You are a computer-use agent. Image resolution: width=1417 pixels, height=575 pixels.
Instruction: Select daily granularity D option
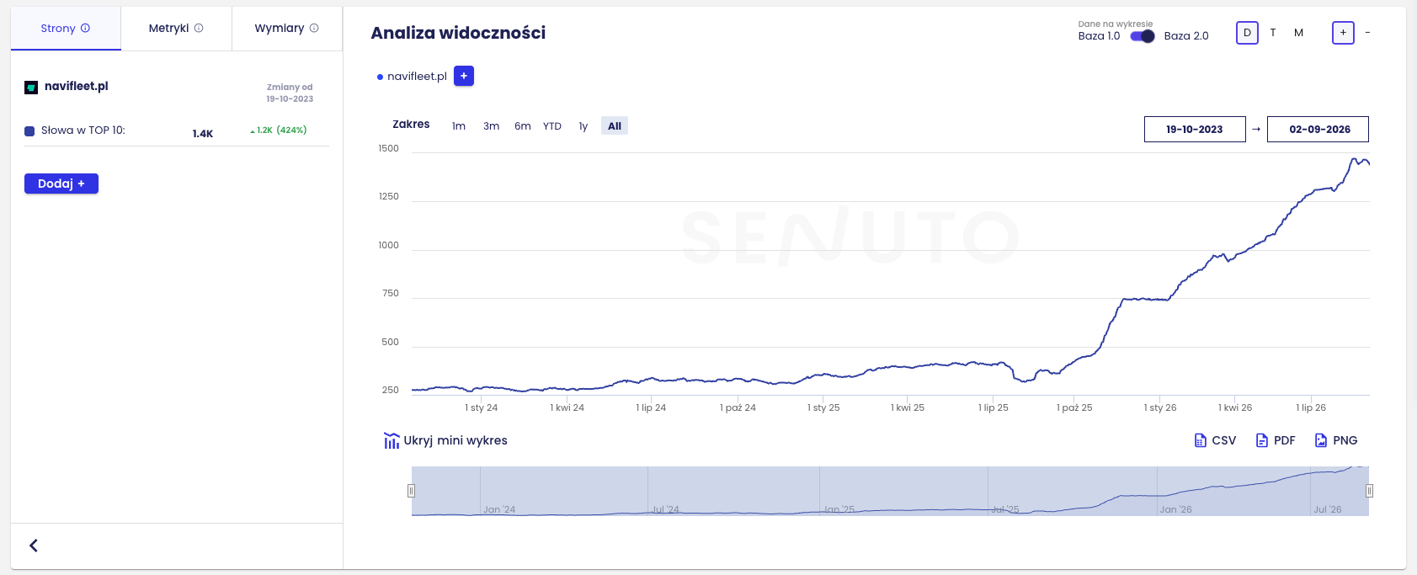point(1247,33)
